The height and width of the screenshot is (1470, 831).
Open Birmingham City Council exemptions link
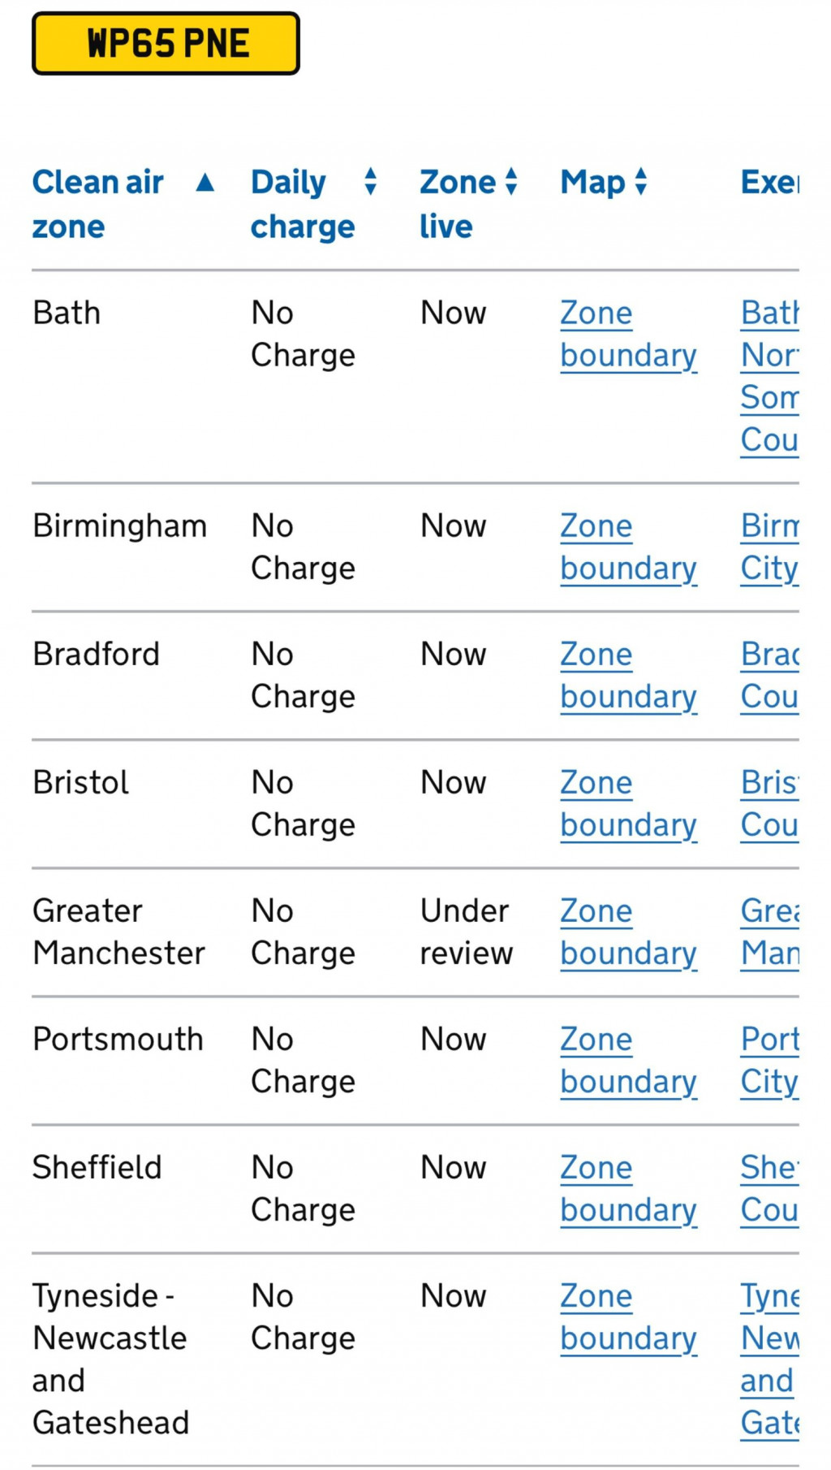pos(769,547)
